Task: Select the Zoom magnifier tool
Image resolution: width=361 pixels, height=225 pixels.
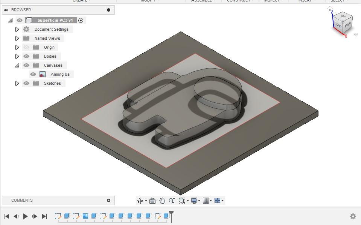Action: tap(172, 201)
